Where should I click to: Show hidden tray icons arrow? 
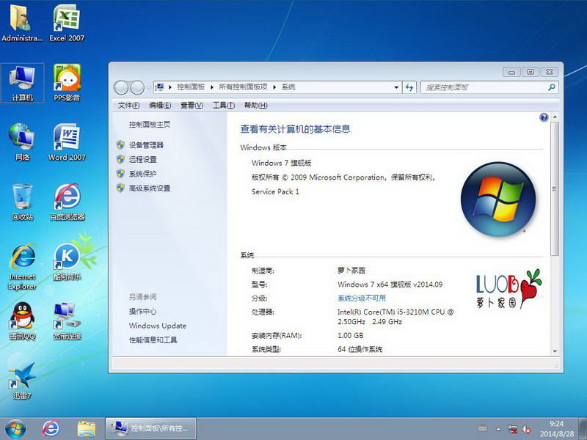tap(498, 429)
